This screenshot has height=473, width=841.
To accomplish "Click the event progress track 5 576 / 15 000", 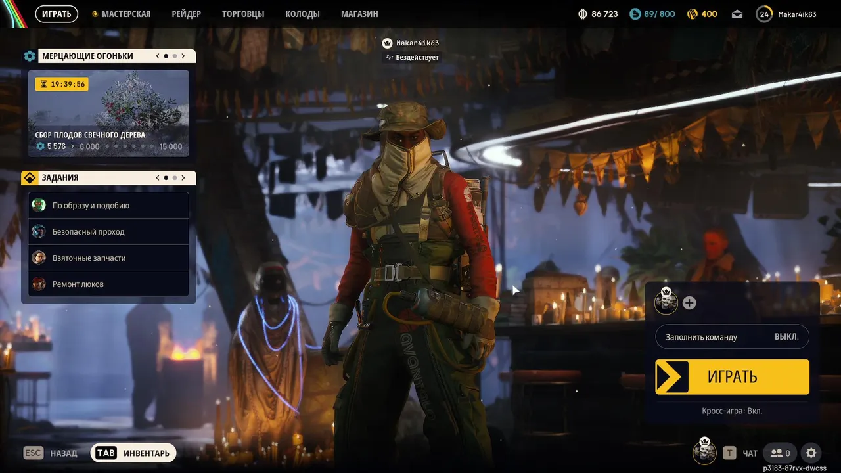I will pos(109,146).
